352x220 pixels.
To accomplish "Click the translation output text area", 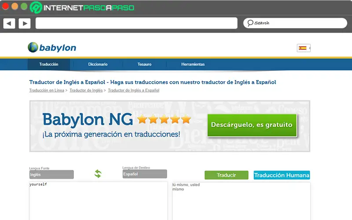I will [241, 201].
